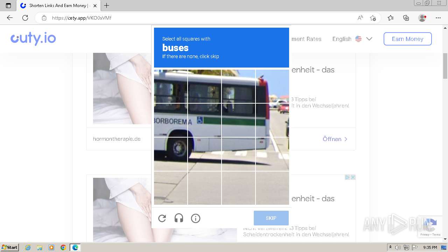Viewport: 448px width, 252px height.
Task: Show hidden system tray icons
Action: coord(391,247)
